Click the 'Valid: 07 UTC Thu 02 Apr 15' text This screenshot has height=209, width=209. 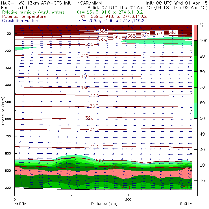pyautogui.click(x=120, y=8)
